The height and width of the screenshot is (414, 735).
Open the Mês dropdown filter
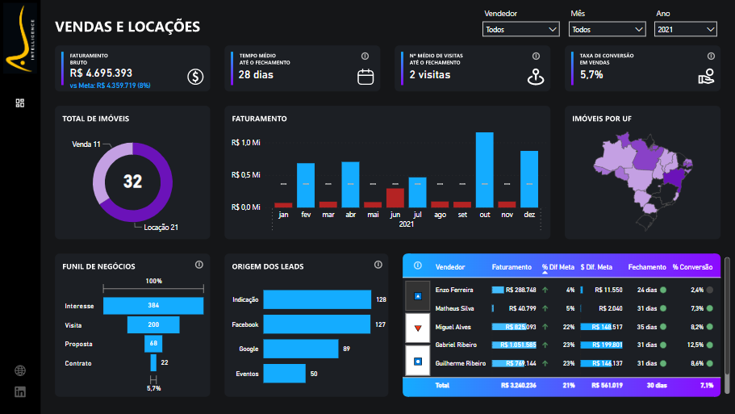coord(607,29)
